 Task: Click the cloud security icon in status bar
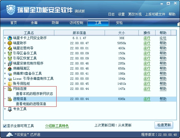click(x=10, y=134)
